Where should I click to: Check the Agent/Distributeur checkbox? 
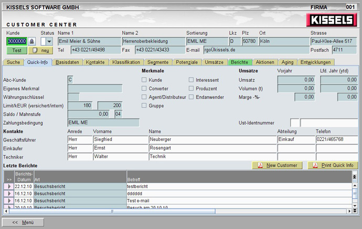point(144,97)
